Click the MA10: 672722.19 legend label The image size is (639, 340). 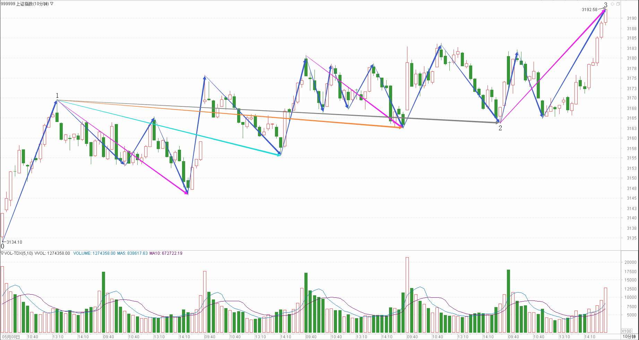(166, 253)
